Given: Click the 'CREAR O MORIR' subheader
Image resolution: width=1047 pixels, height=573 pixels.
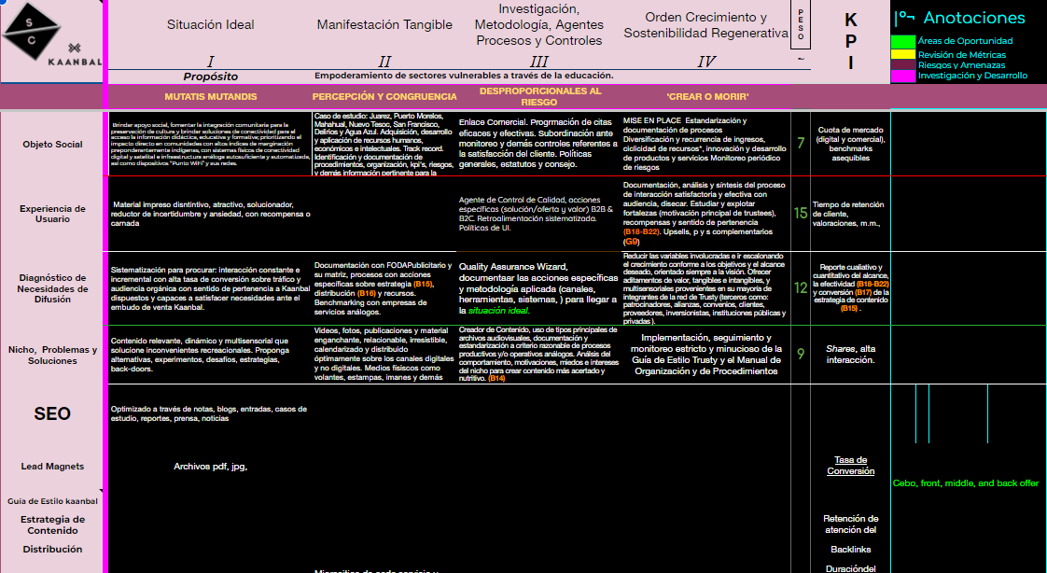Looking at the screenshot, I should 707,97.
